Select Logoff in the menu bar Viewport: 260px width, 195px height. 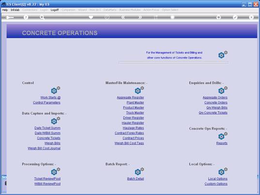click(x=55, y=10)
